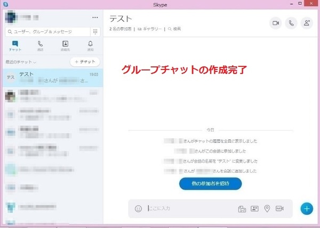Image resolution: width=320 pixels, height=228 pixels.
Task: Switch to the チャット tab
Action: coord(15,46)
